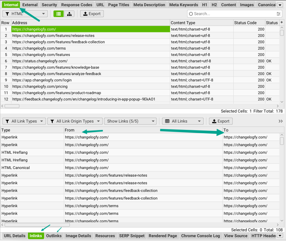Show more bottom tabs overflow arrow

coord(280,236)
